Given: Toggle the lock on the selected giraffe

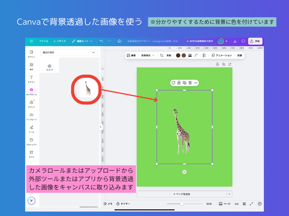Looking at the screenshot, I should pyautogui.click(x=179, y=83).
